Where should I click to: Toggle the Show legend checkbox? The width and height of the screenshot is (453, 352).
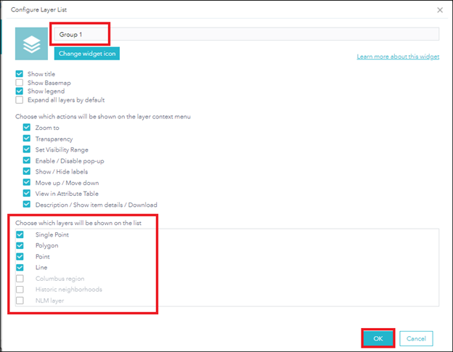[x=20, y=91]
